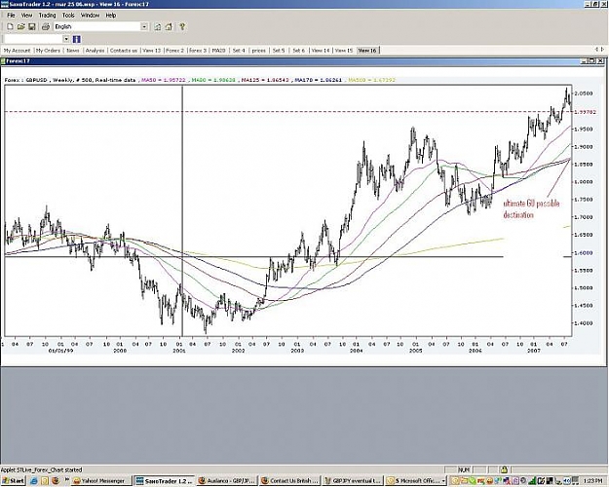
Task: Switch to the Set 5 tab
Action: tap(279, 51)
